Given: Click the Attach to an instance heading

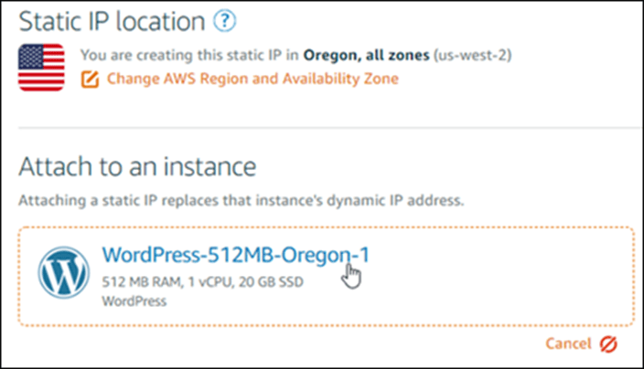Looking at the screenshot, I should (136, 166).
